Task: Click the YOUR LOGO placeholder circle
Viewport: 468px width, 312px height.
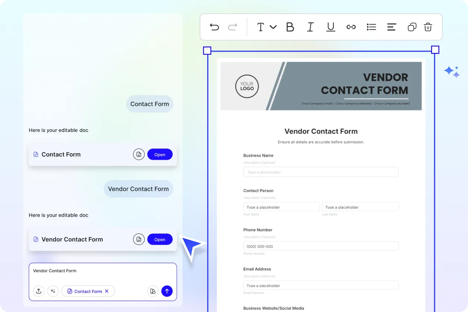Action: (247, 86)
